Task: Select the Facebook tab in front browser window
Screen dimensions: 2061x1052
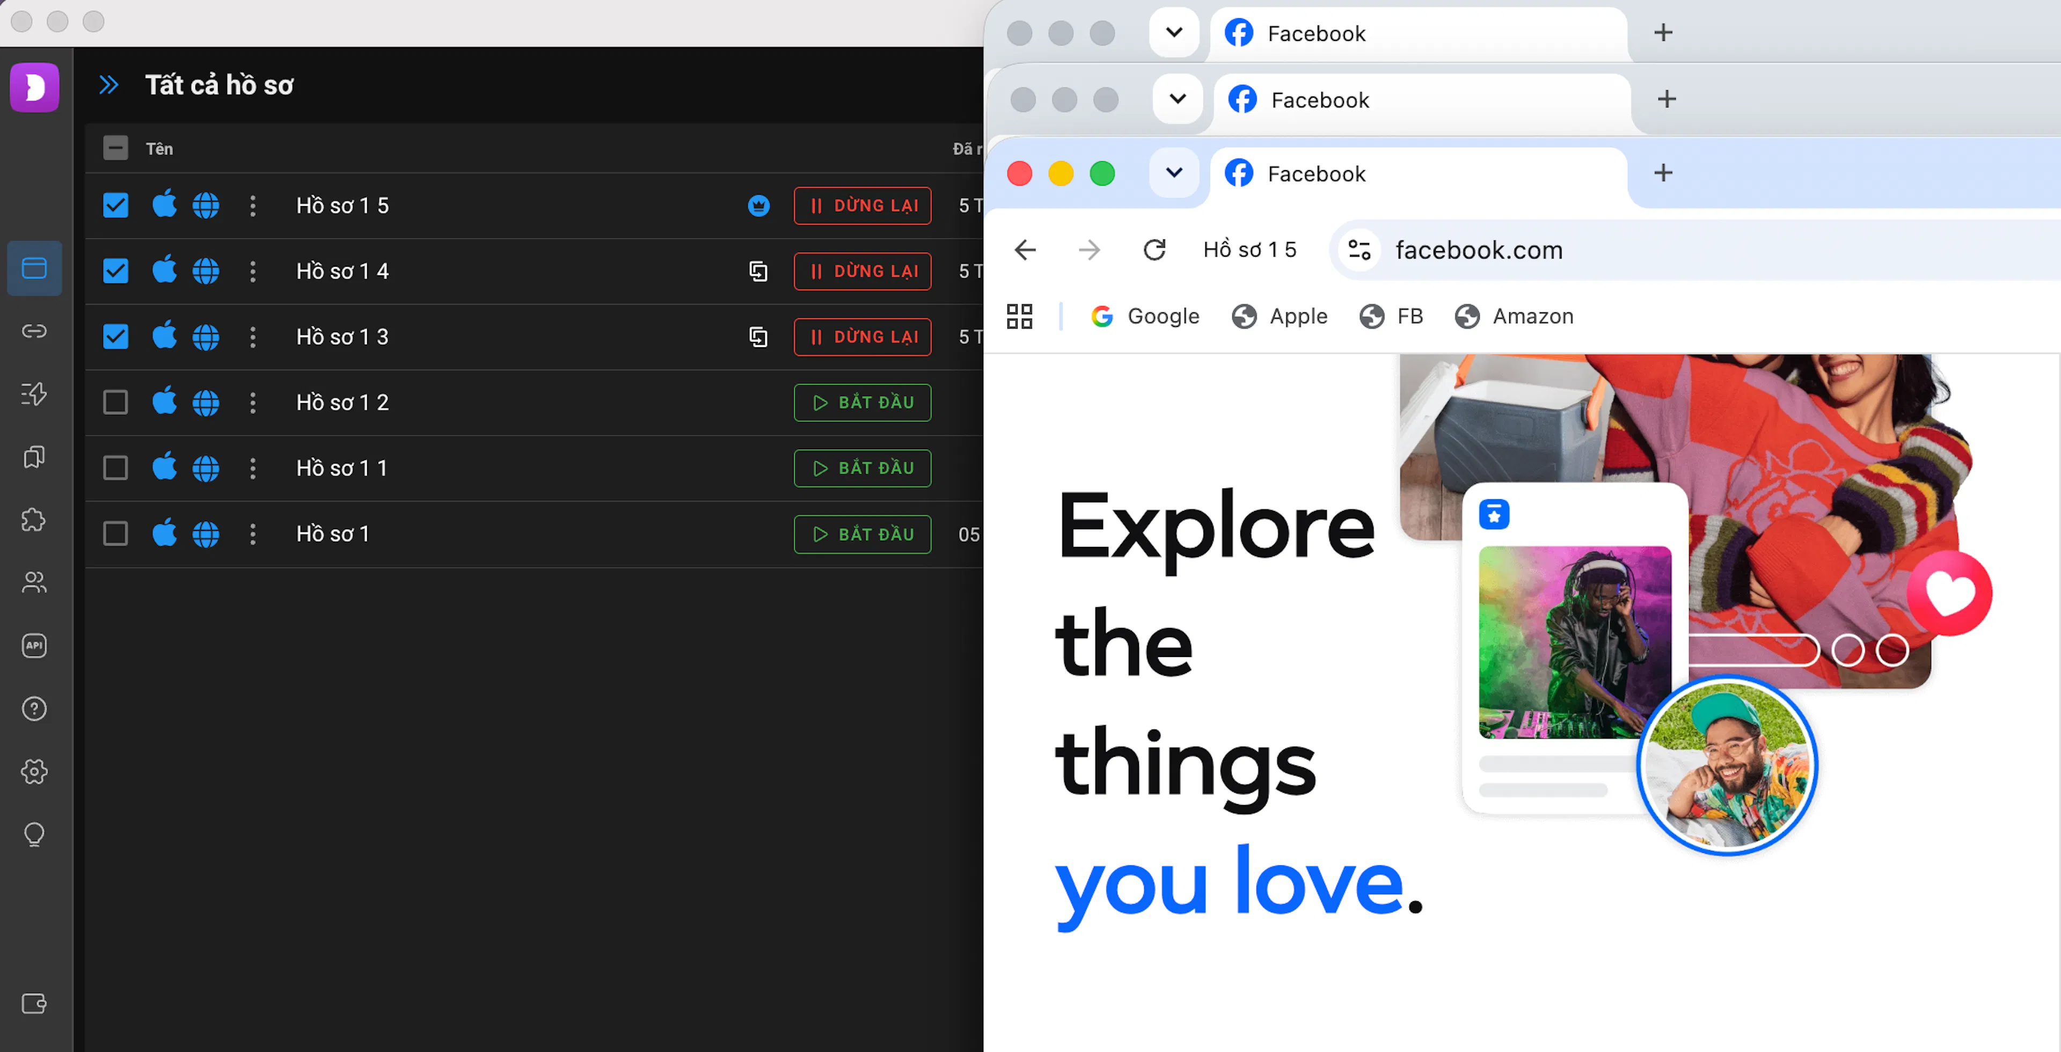Action: (1419, 173)
